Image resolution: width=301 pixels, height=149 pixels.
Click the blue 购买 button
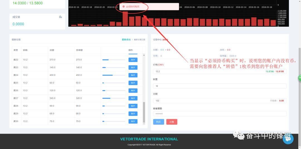(x=158, y=122)
